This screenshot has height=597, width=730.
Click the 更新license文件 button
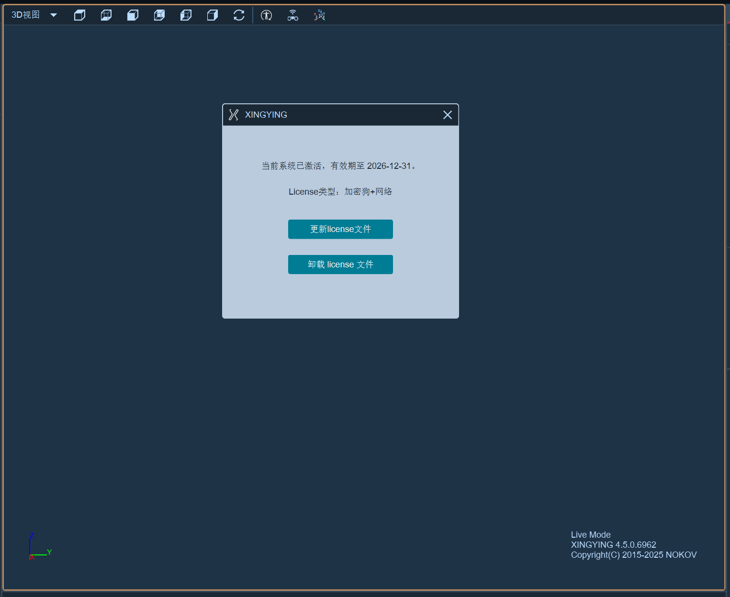coord(340,229)
